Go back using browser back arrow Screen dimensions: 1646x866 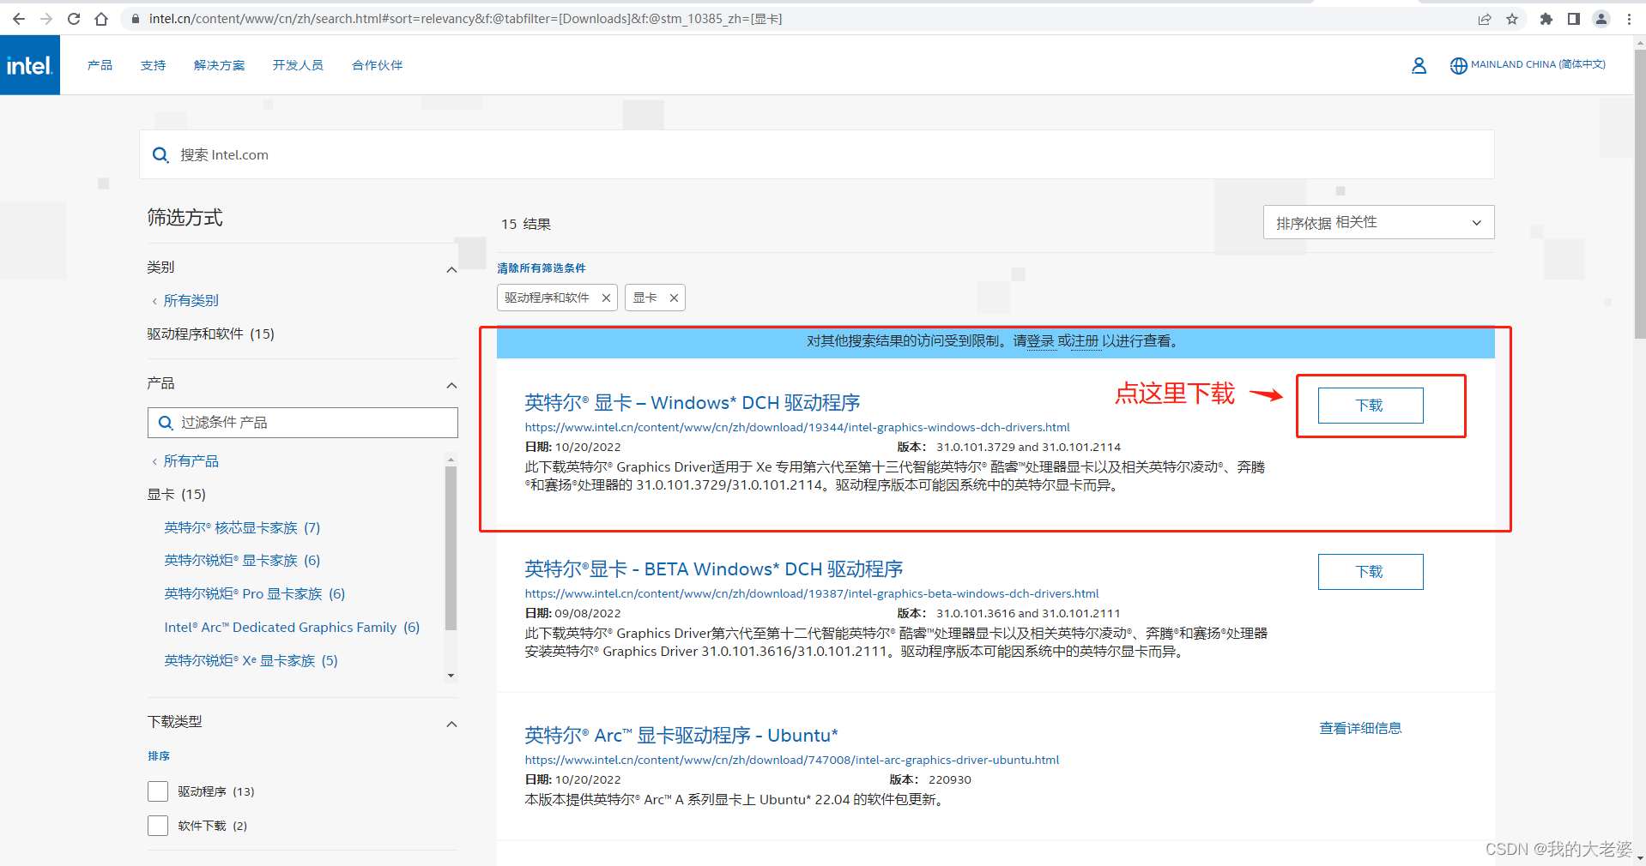19,19
